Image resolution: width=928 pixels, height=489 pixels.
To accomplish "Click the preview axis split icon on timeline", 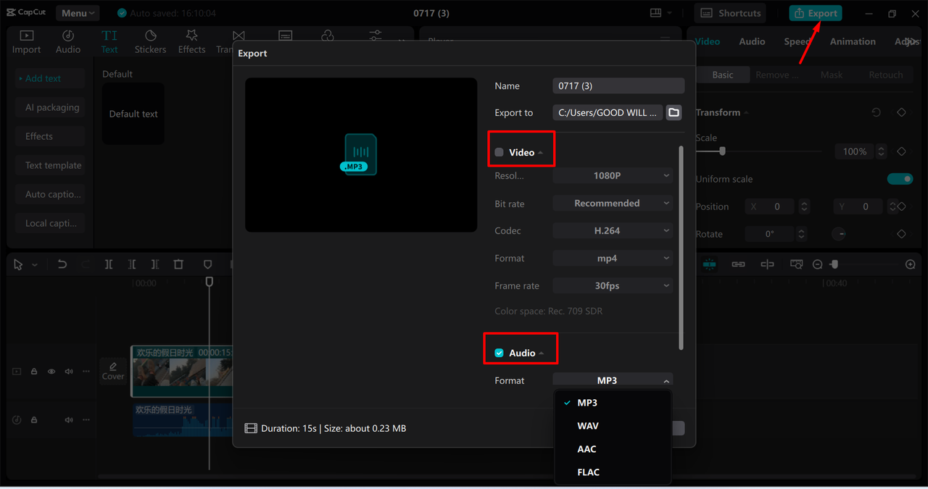I will tap(767, 264).
